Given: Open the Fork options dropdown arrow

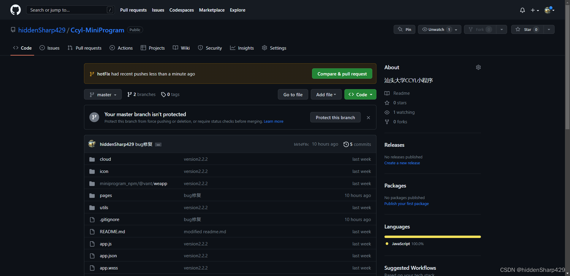Looking at the screenshot, I should click(x=502, y=29).
